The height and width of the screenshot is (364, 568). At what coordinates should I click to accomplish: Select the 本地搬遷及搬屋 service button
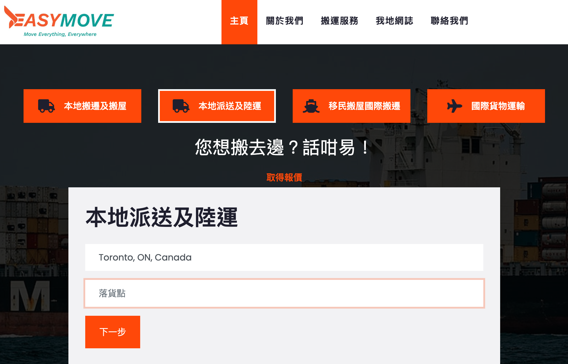pos(82,106)
